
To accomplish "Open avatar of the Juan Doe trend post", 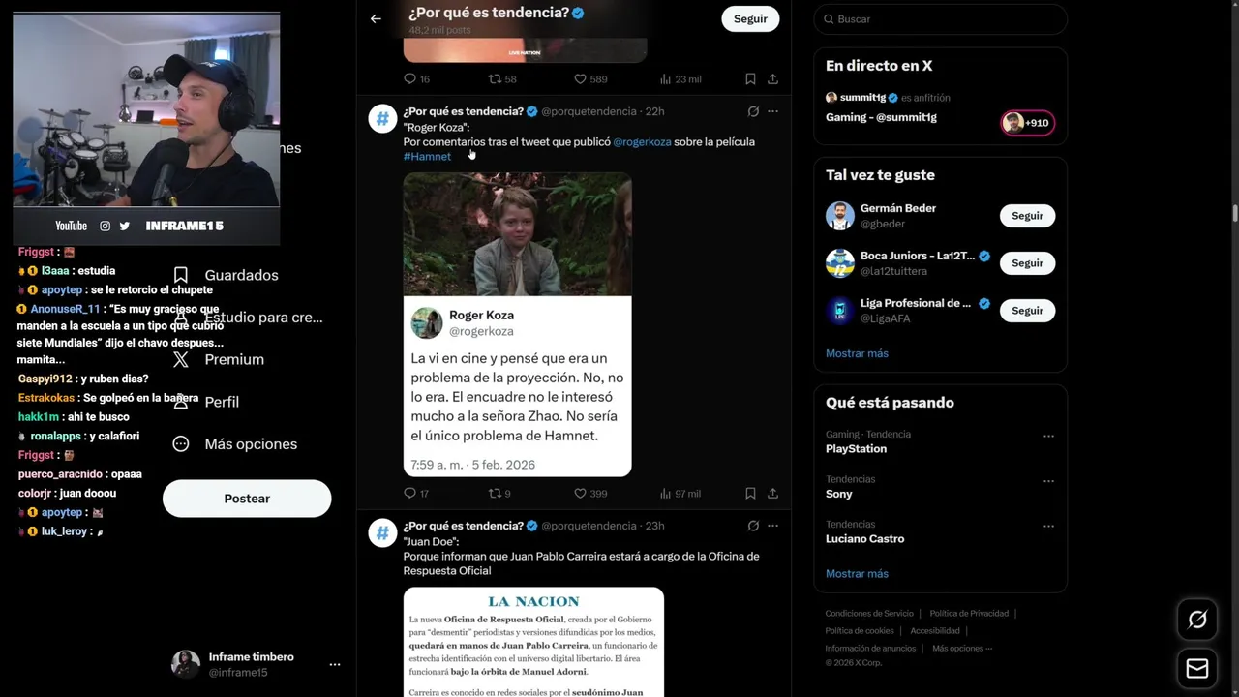I will [x=382, y=533].
